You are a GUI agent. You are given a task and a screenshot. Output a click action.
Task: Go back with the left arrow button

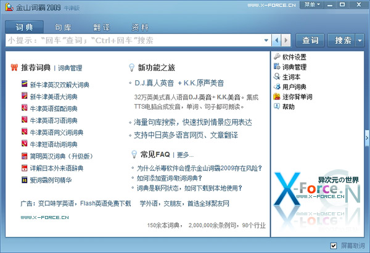[x=276, y=40]
